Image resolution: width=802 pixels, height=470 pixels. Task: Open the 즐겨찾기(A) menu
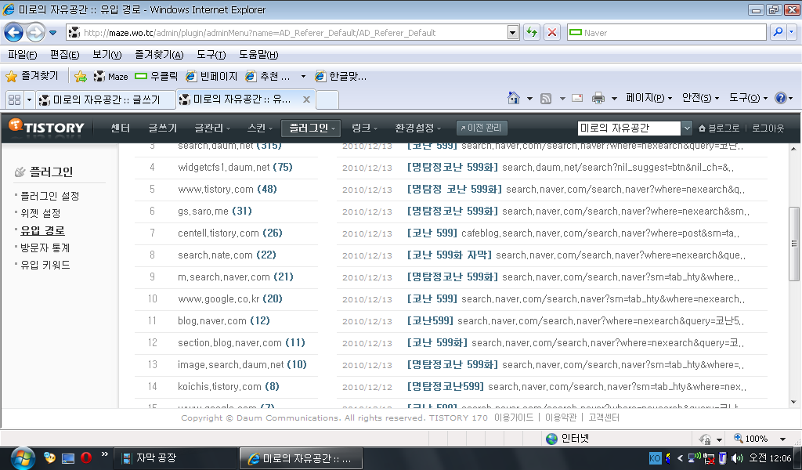pos(159,55)
